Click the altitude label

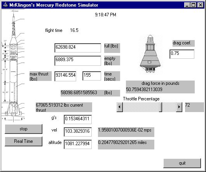55,142
